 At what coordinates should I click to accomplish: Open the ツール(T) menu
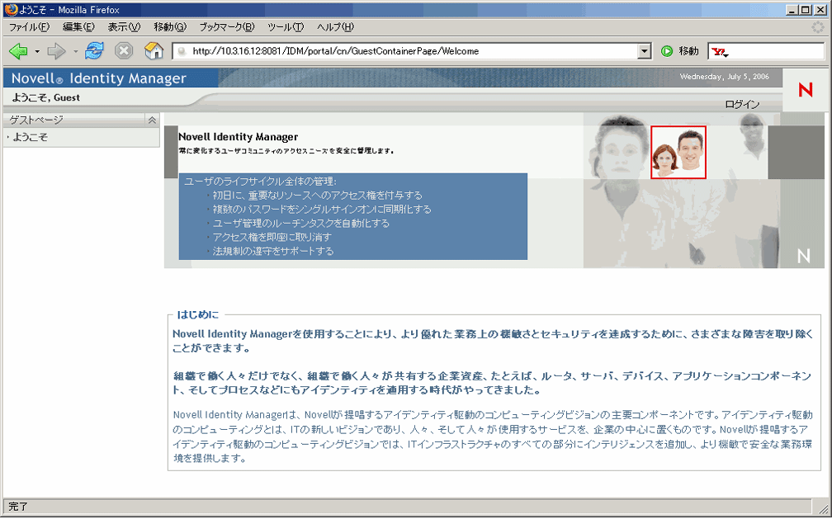pos(286,26)
